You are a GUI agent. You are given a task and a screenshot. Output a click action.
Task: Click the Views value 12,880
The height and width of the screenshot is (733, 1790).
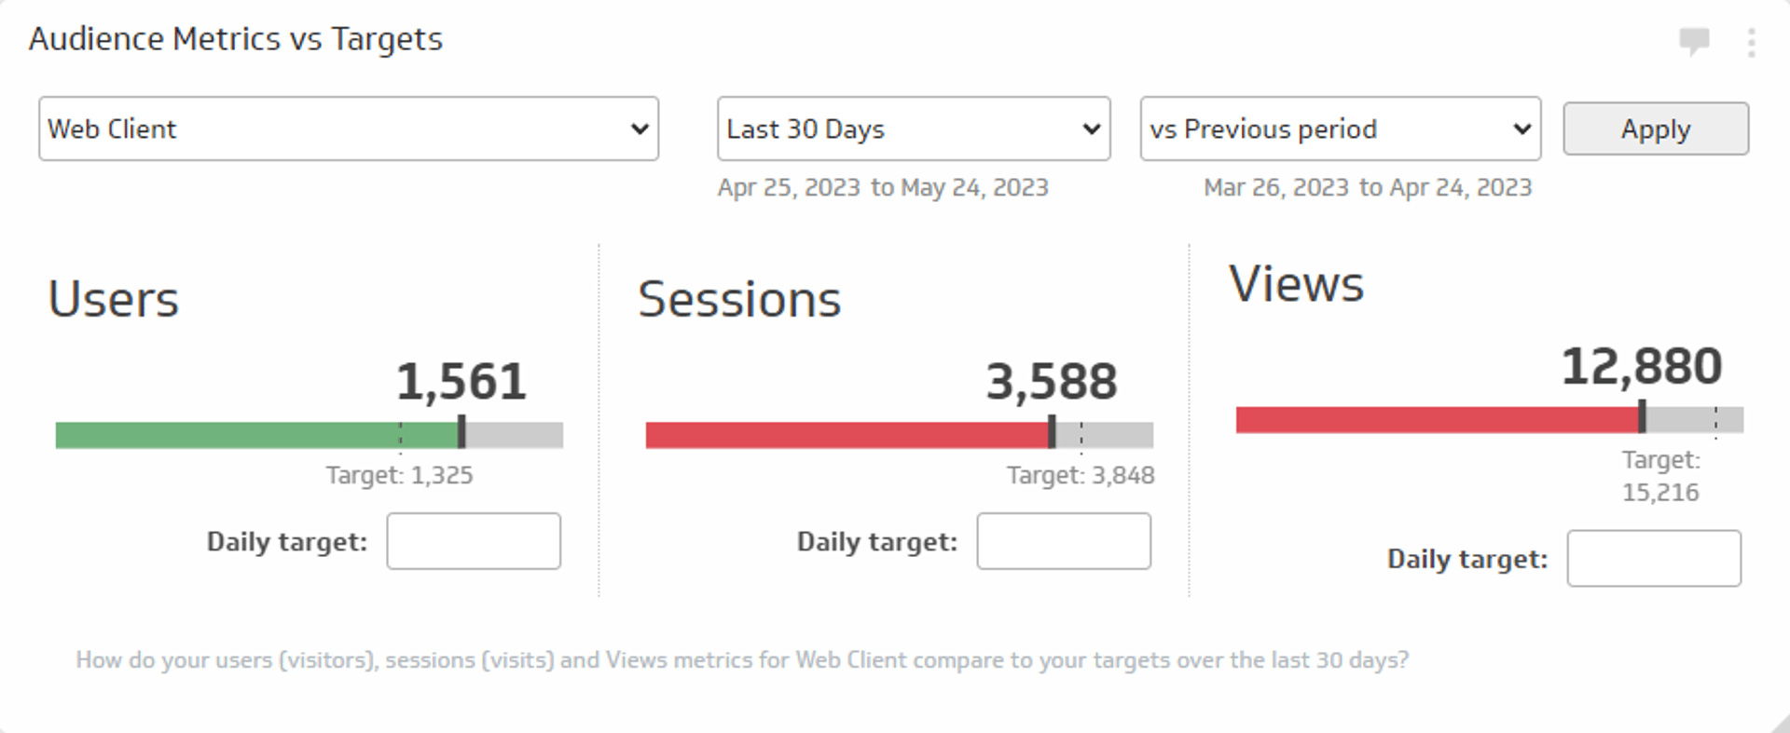pyautogui.click(x=1641, y=366)
